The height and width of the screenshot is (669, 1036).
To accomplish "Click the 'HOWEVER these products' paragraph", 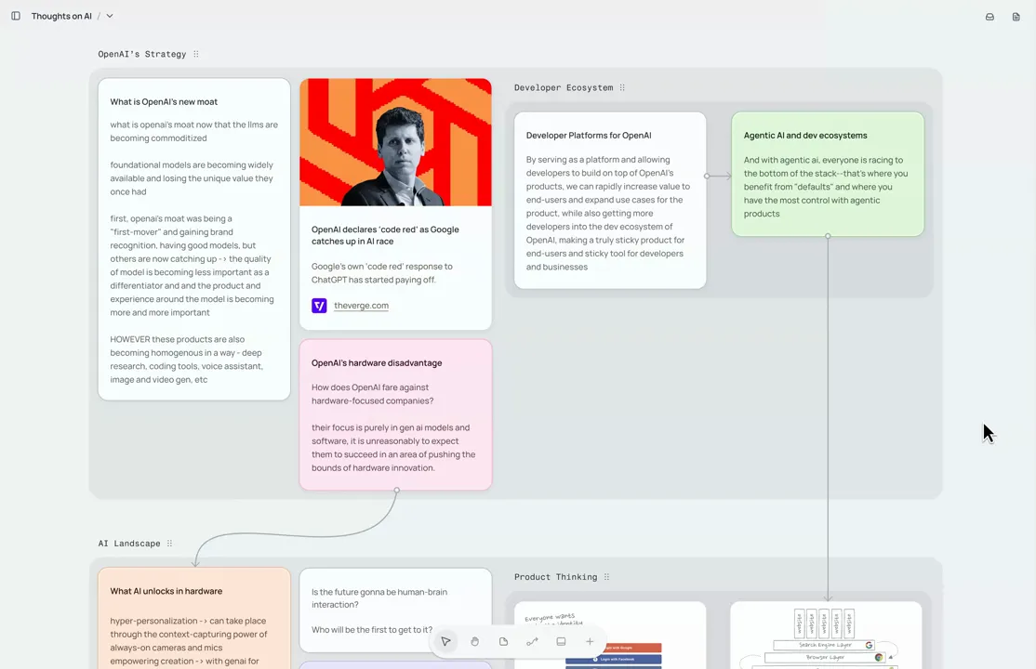I will coord(186,360).
